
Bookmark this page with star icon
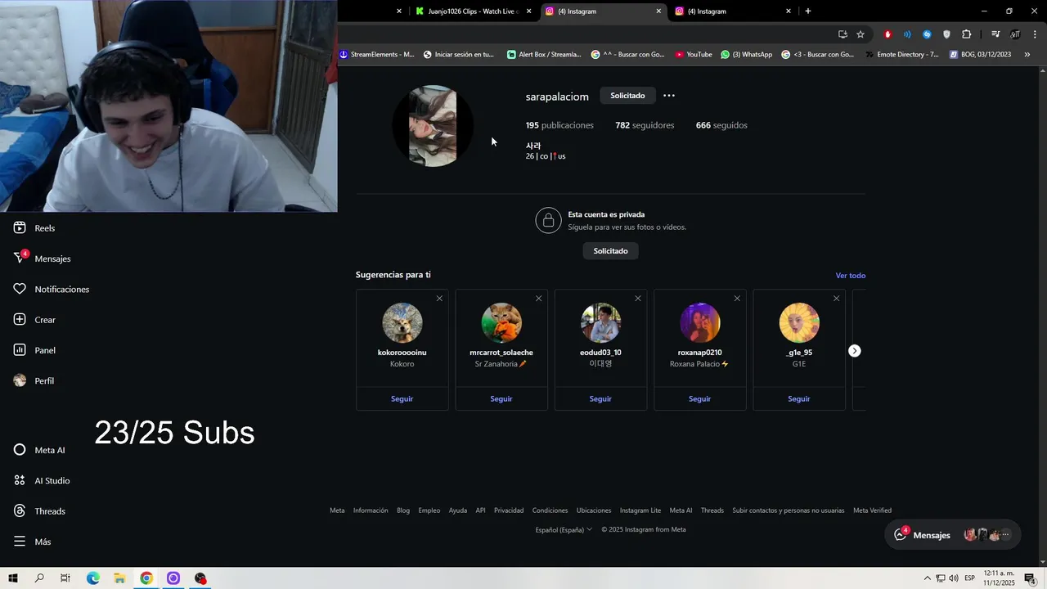861,34
